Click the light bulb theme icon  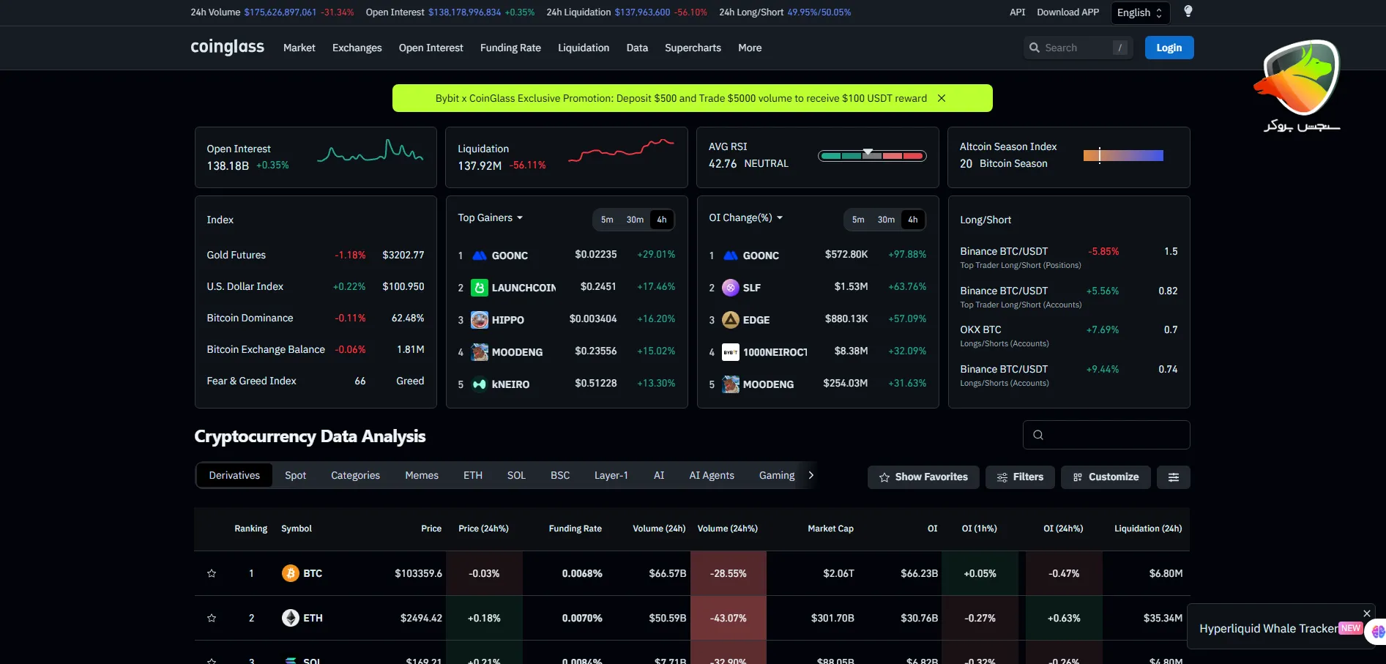(x=1188, y=11)
